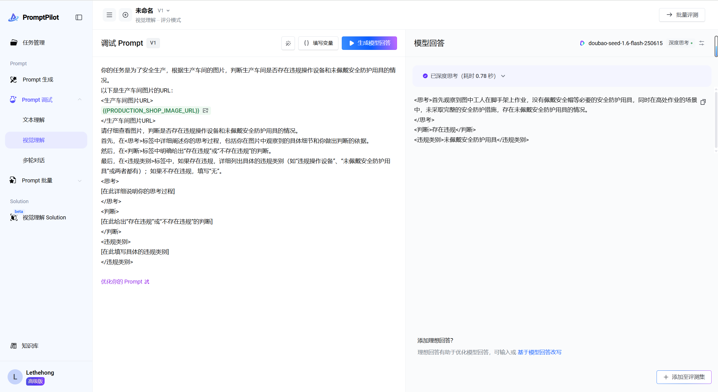Select 文本理解 in sidebar

coord(34,120)
